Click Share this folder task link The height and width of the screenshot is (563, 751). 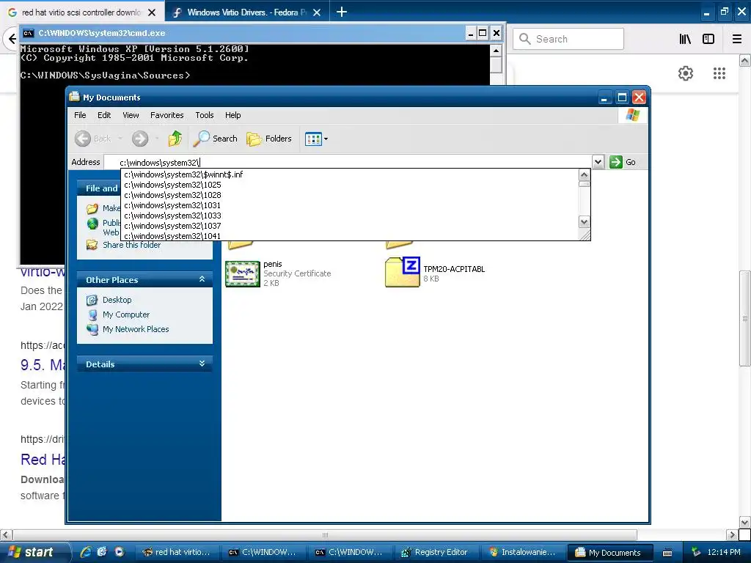pos(132,245)
